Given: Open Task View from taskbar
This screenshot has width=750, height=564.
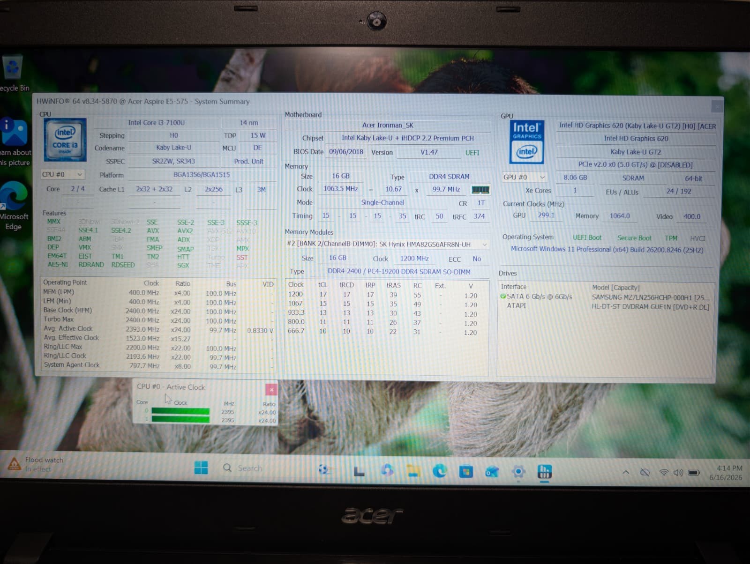Looking at the screenshot, I should 359,471.
